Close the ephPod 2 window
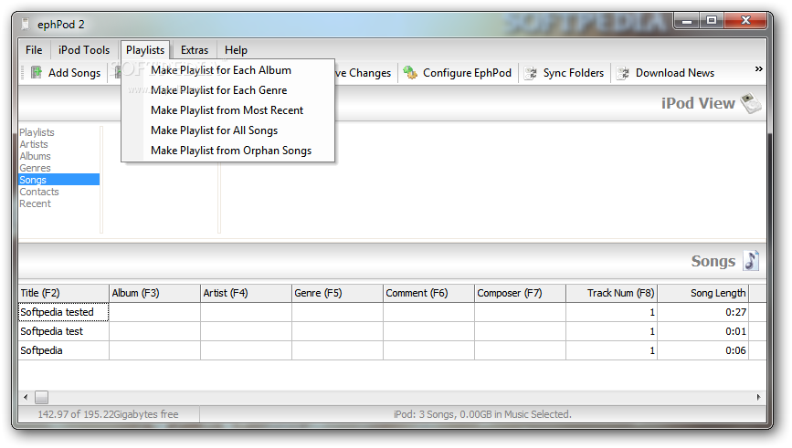The width and height of the screenshot is (792, 448). pyautogui.click(x=745, y=21)
